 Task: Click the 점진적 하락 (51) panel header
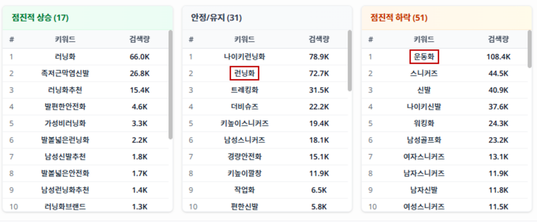tap(399, 18)
